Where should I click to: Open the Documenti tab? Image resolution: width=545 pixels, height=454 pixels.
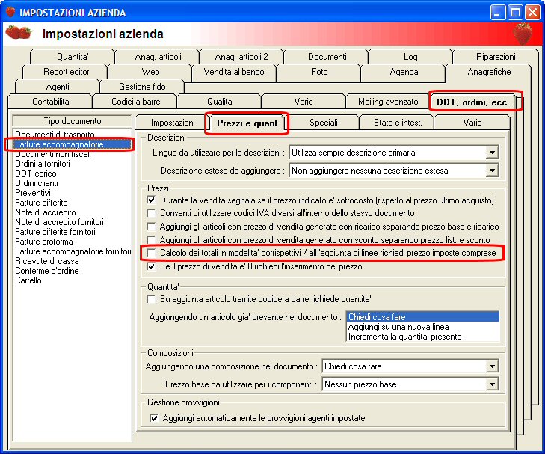point(327,57)
